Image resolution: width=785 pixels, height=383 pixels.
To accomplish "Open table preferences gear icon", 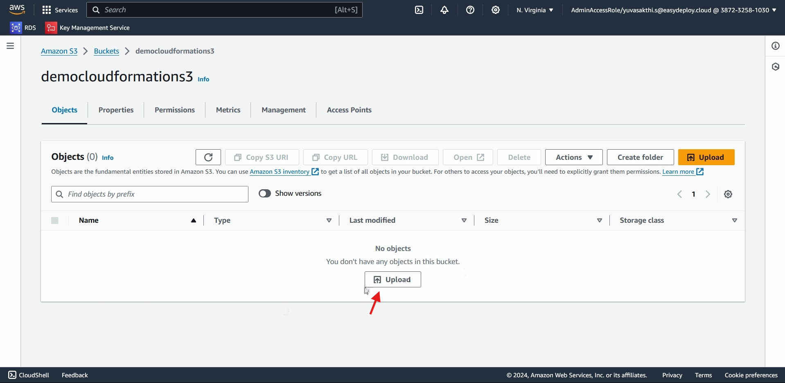I will (x=728, y=194).
